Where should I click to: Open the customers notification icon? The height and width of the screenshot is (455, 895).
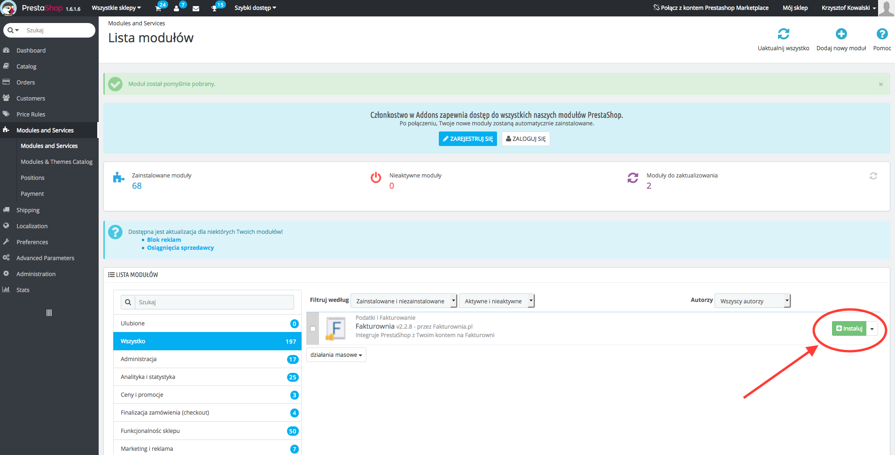177,8
